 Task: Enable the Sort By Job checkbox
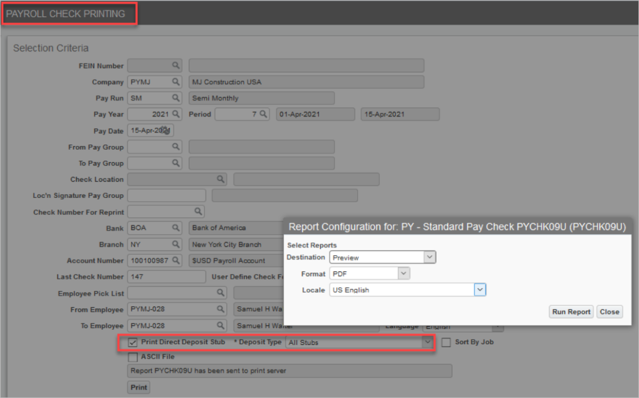[446, 342]
